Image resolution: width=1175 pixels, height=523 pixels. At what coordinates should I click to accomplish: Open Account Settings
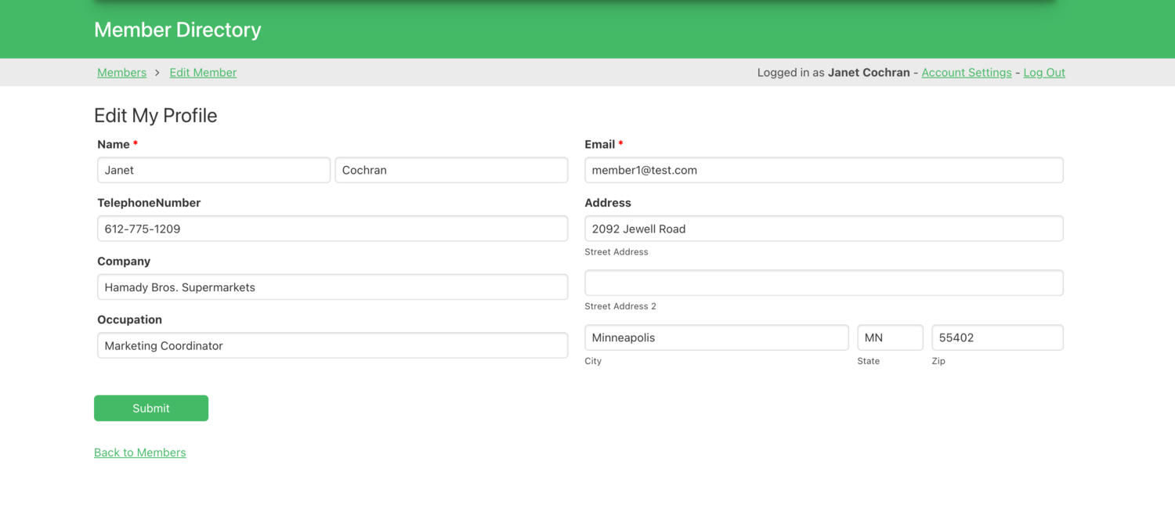coord(966,72)
